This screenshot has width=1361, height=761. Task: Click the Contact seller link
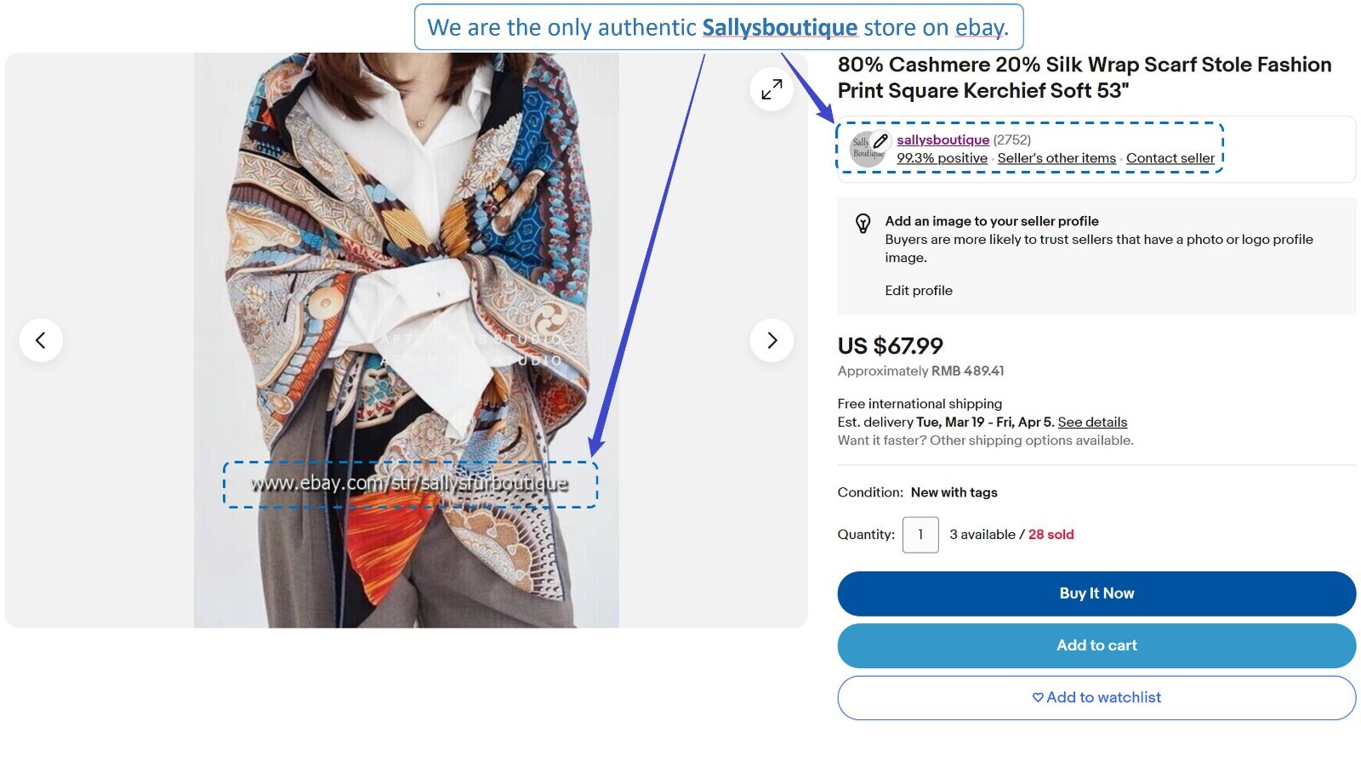1170,158
